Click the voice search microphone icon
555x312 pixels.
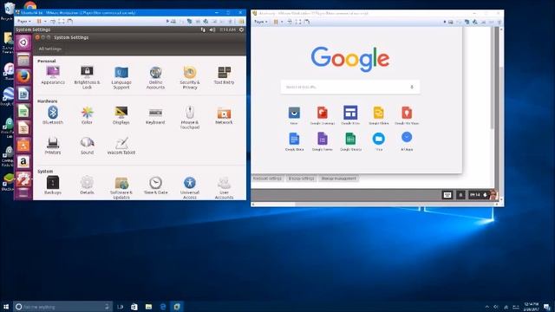point(412,87)
